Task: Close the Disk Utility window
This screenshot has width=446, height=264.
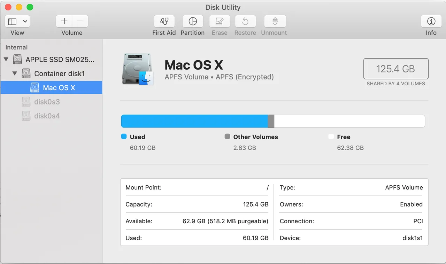Action: coord(8,7)
